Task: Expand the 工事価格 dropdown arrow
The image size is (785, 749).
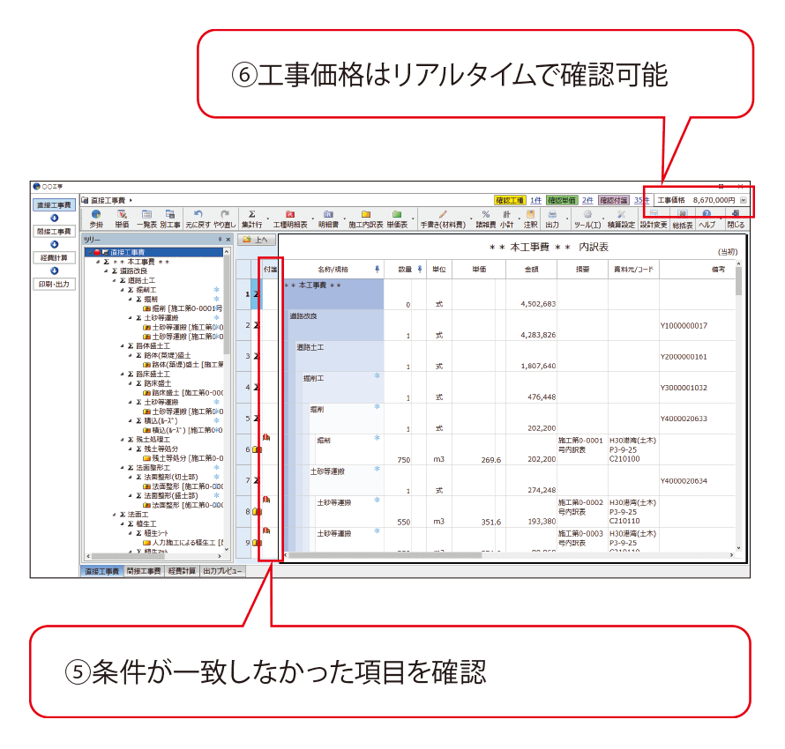Action: click(x=744, y=200)
